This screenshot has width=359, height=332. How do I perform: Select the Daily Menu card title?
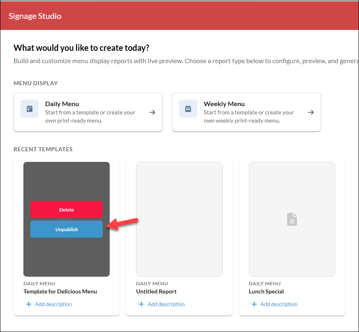[62, 104]
